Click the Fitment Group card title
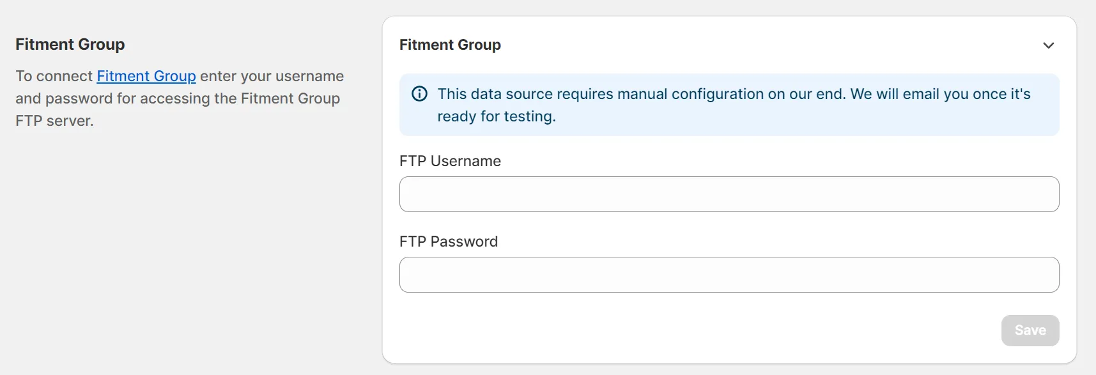Viewport: 1096px width, 375px height. [450, 45]
